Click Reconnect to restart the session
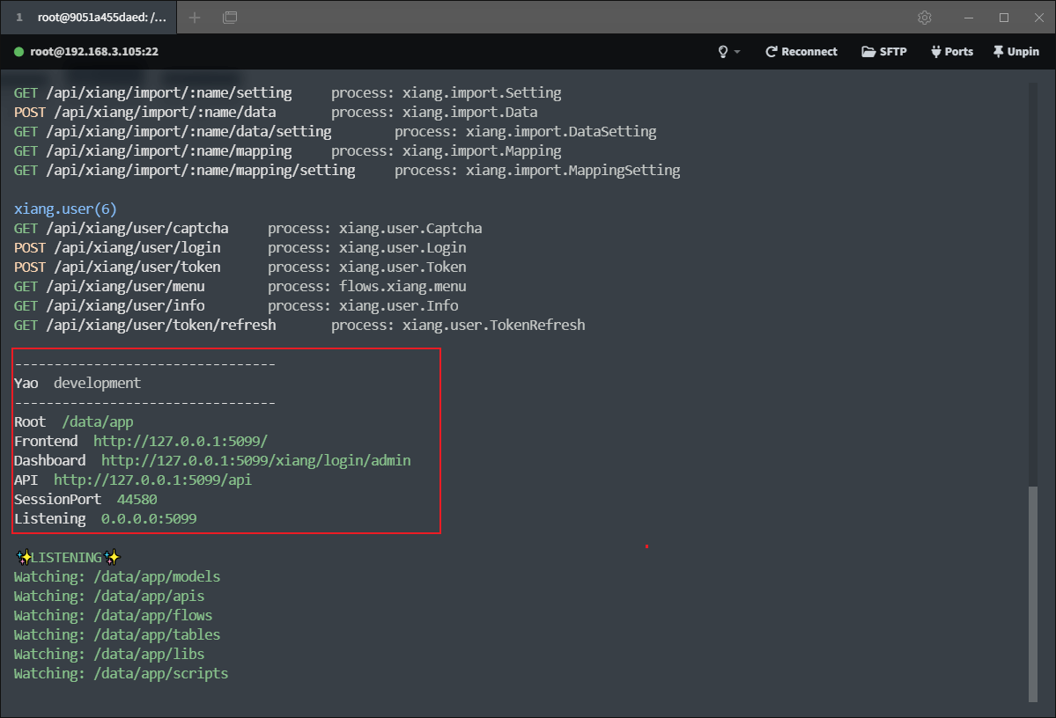Viewport: 1056px width, 718px height. [801, 52]
